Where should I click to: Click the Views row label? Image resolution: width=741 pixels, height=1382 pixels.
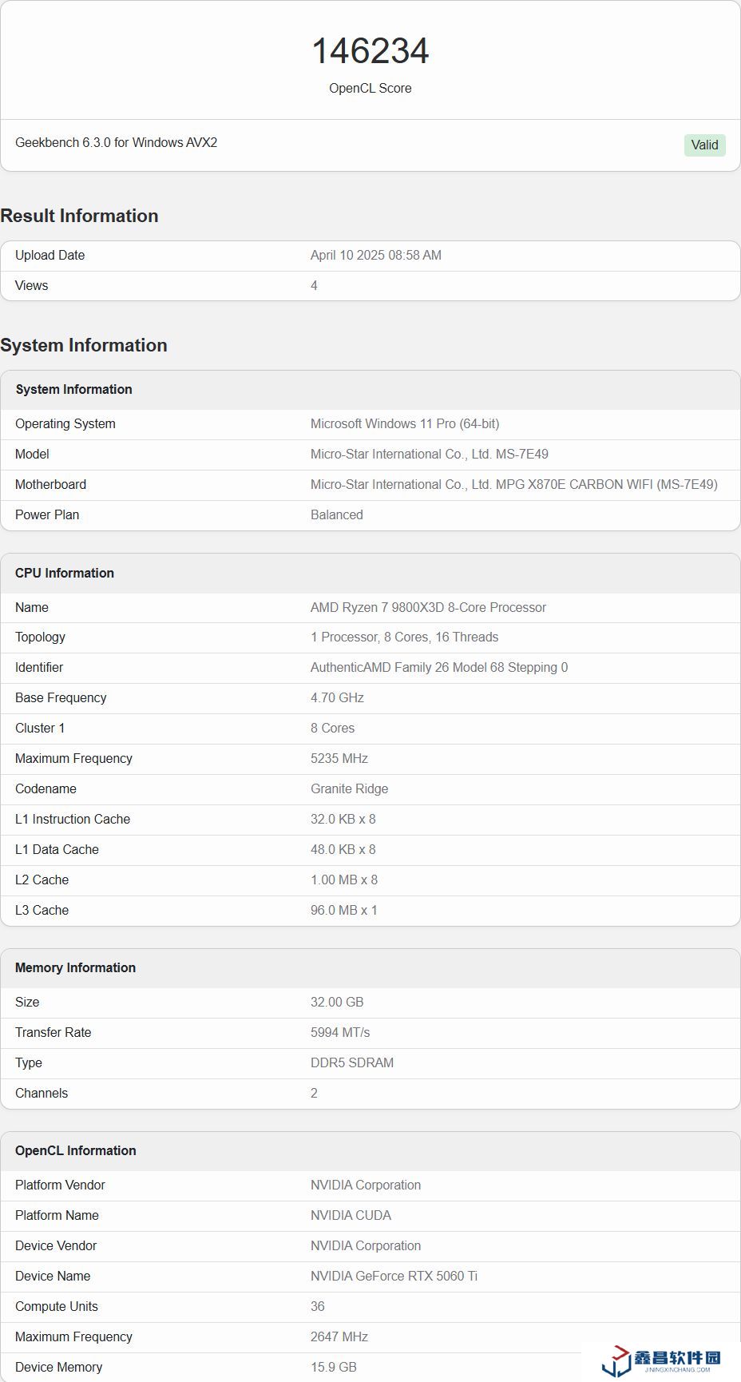pyautogui.click(x=31, y=285)
